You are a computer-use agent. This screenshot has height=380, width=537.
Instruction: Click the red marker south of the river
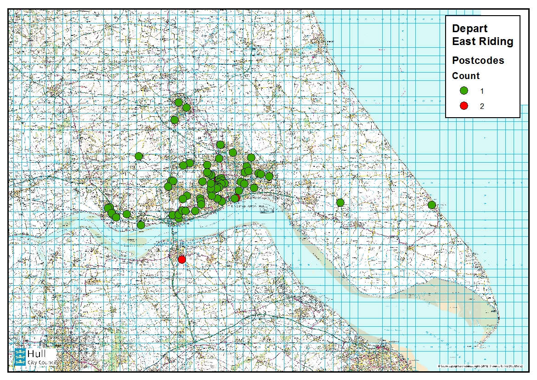pos(182,260)
